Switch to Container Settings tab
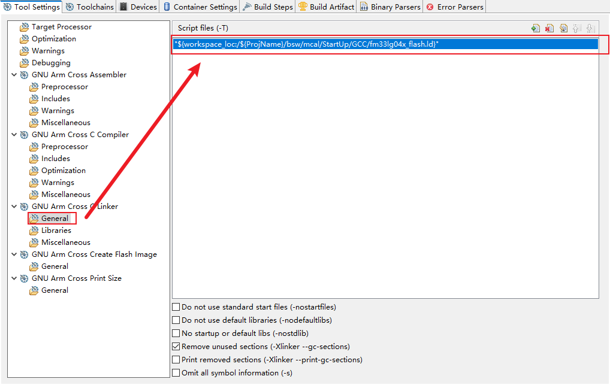The height and width of the screenshot is (385, 610). [200, 7]
